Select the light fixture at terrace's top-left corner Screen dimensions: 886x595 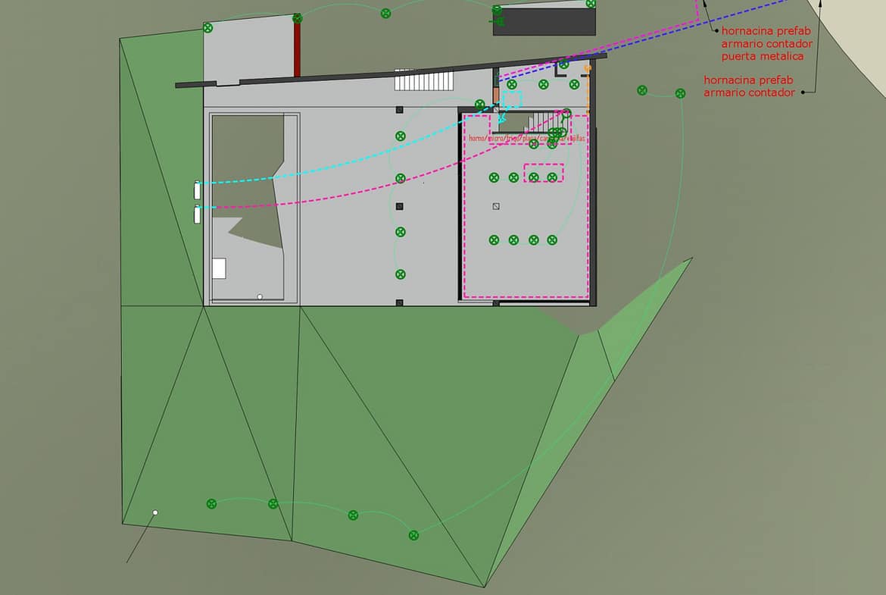coord(207,28)
